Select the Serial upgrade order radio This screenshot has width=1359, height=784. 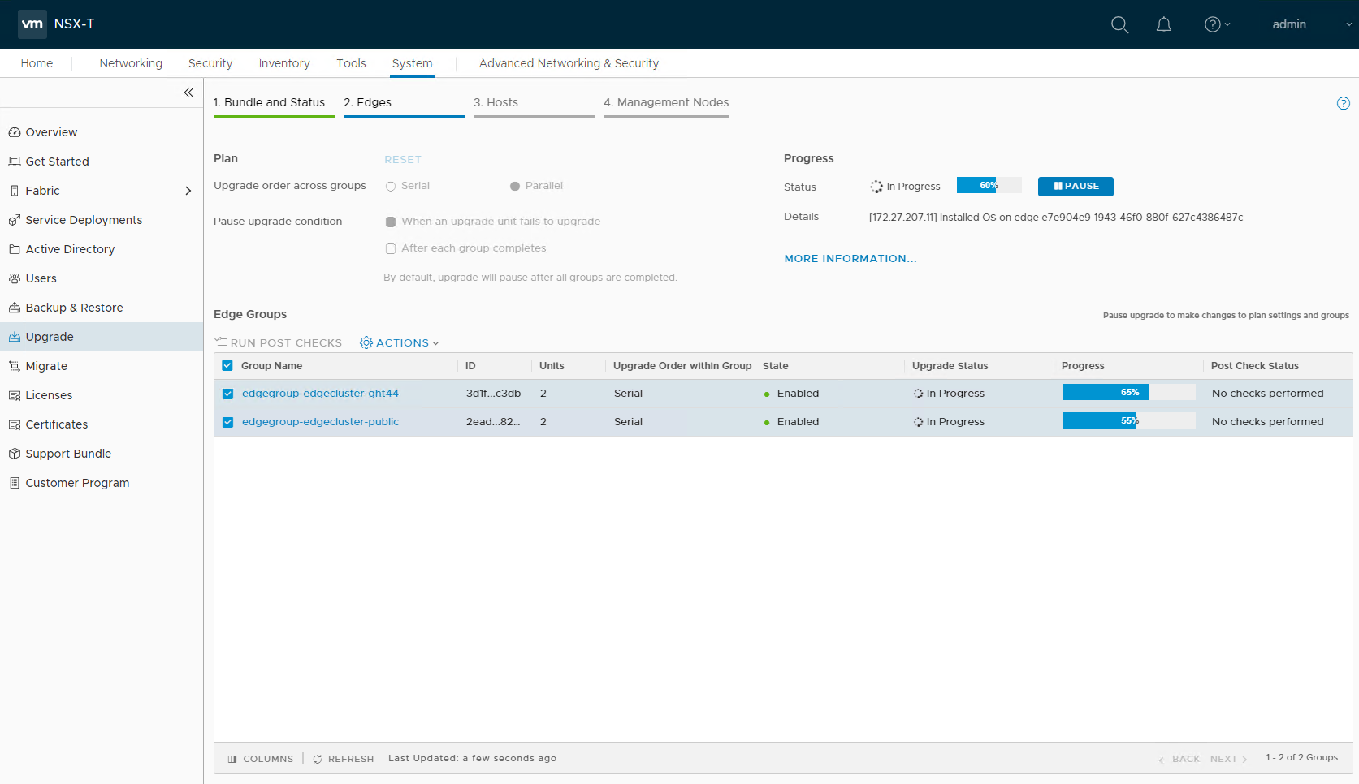click(x=391, y=187)
